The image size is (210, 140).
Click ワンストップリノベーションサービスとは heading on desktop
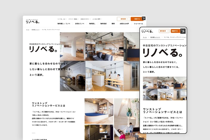tap(49, 104)
